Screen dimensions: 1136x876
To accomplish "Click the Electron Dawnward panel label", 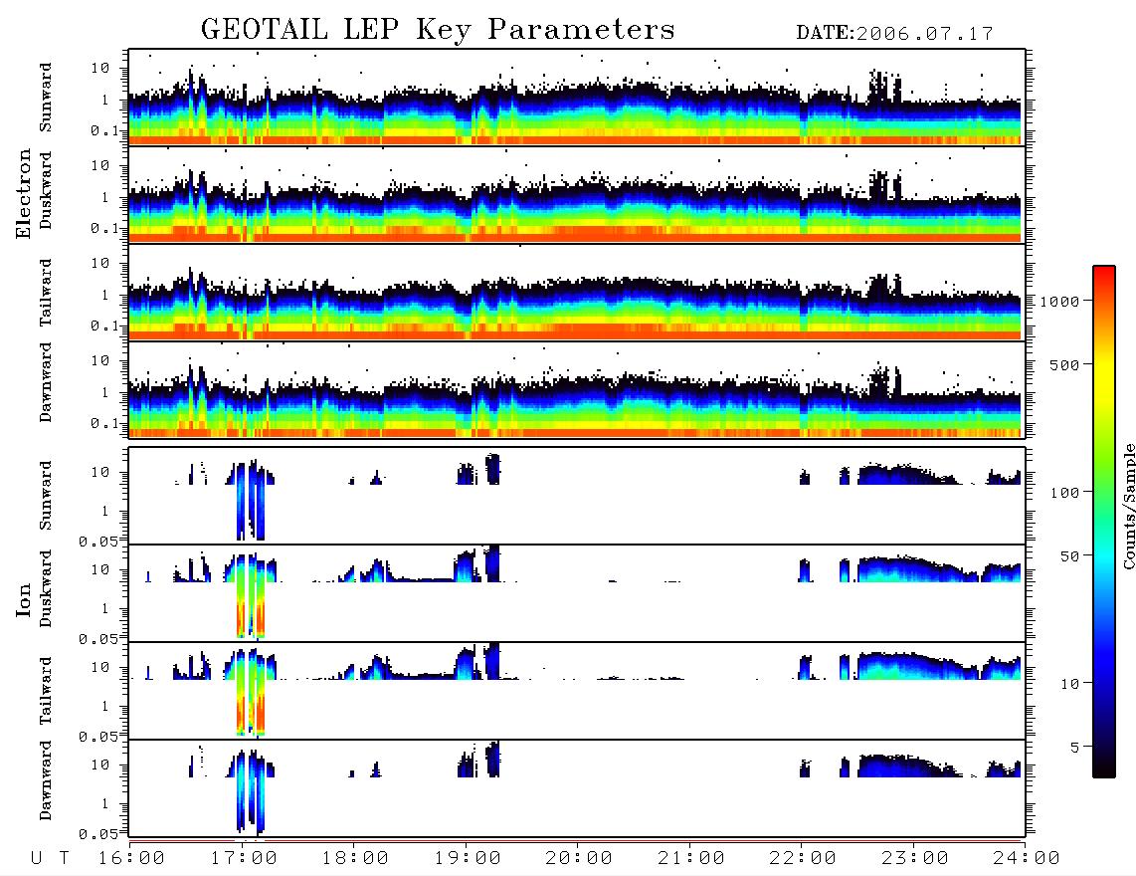I will click(x=46, y=382).
